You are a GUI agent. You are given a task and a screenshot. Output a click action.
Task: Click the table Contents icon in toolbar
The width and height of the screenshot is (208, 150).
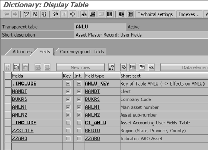click(130, 14)
